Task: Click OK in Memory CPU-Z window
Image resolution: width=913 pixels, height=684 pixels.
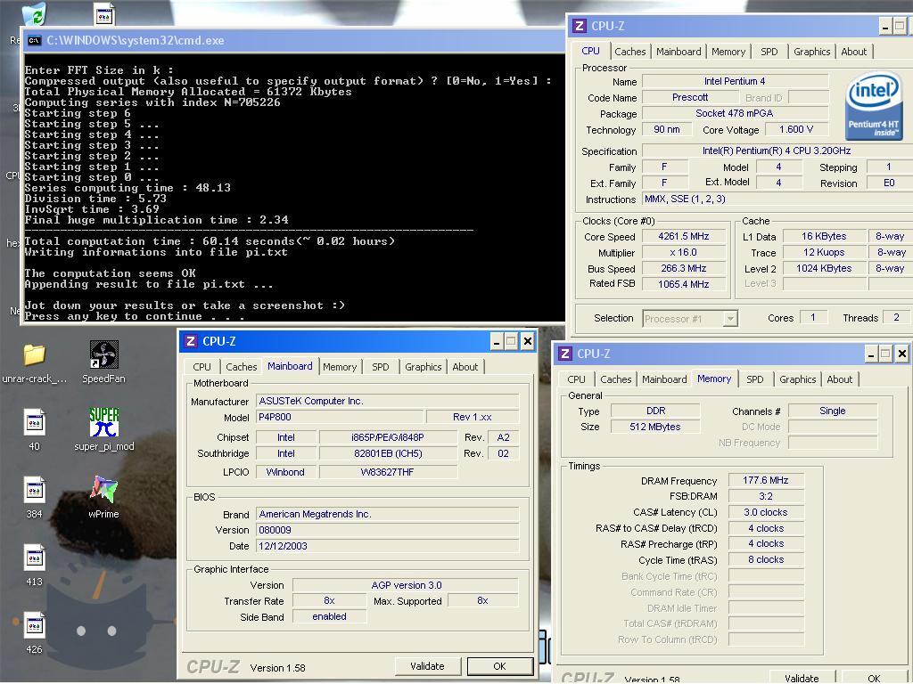Action: point(874,678)
